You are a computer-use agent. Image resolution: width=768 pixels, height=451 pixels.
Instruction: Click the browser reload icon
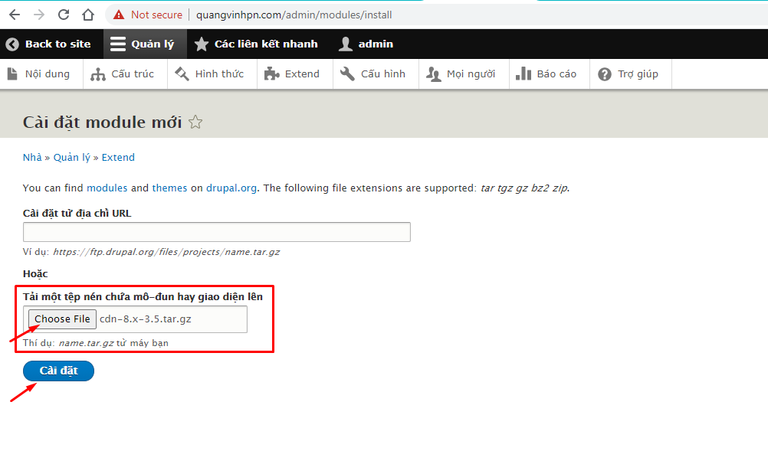click(x=64, y=15)
